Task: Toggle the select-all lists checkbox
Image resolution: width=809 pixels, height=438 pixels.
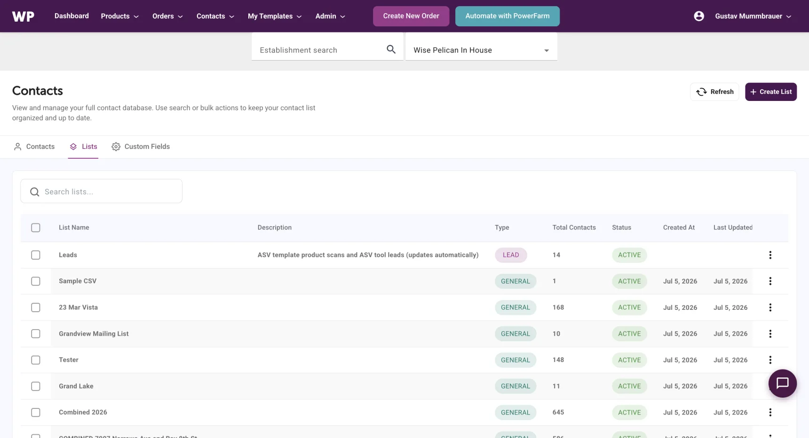Action: click(x=36, y=228)
